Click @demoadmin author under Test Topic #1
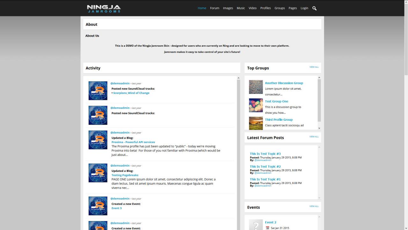The height and width of the screenshot is (230, 408). pyautogui.click(x=263, y=186)
